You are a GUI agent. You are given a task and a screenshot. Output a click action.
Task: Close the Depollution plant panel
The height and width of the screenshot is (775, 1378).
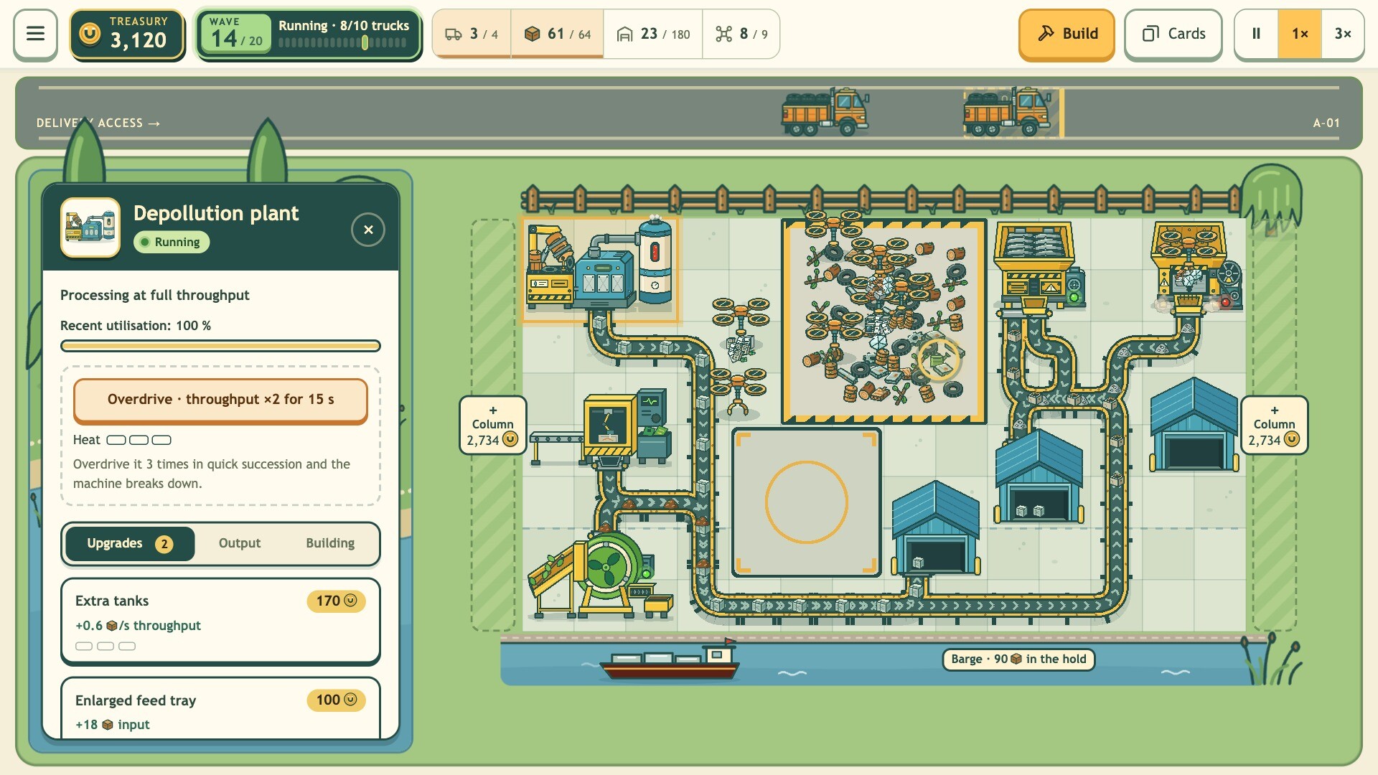(x=368, y=230)
